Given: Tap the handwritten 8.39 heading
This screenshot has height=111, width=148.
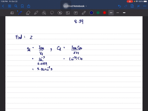Looking at the screenshot, I should [79, 22].
